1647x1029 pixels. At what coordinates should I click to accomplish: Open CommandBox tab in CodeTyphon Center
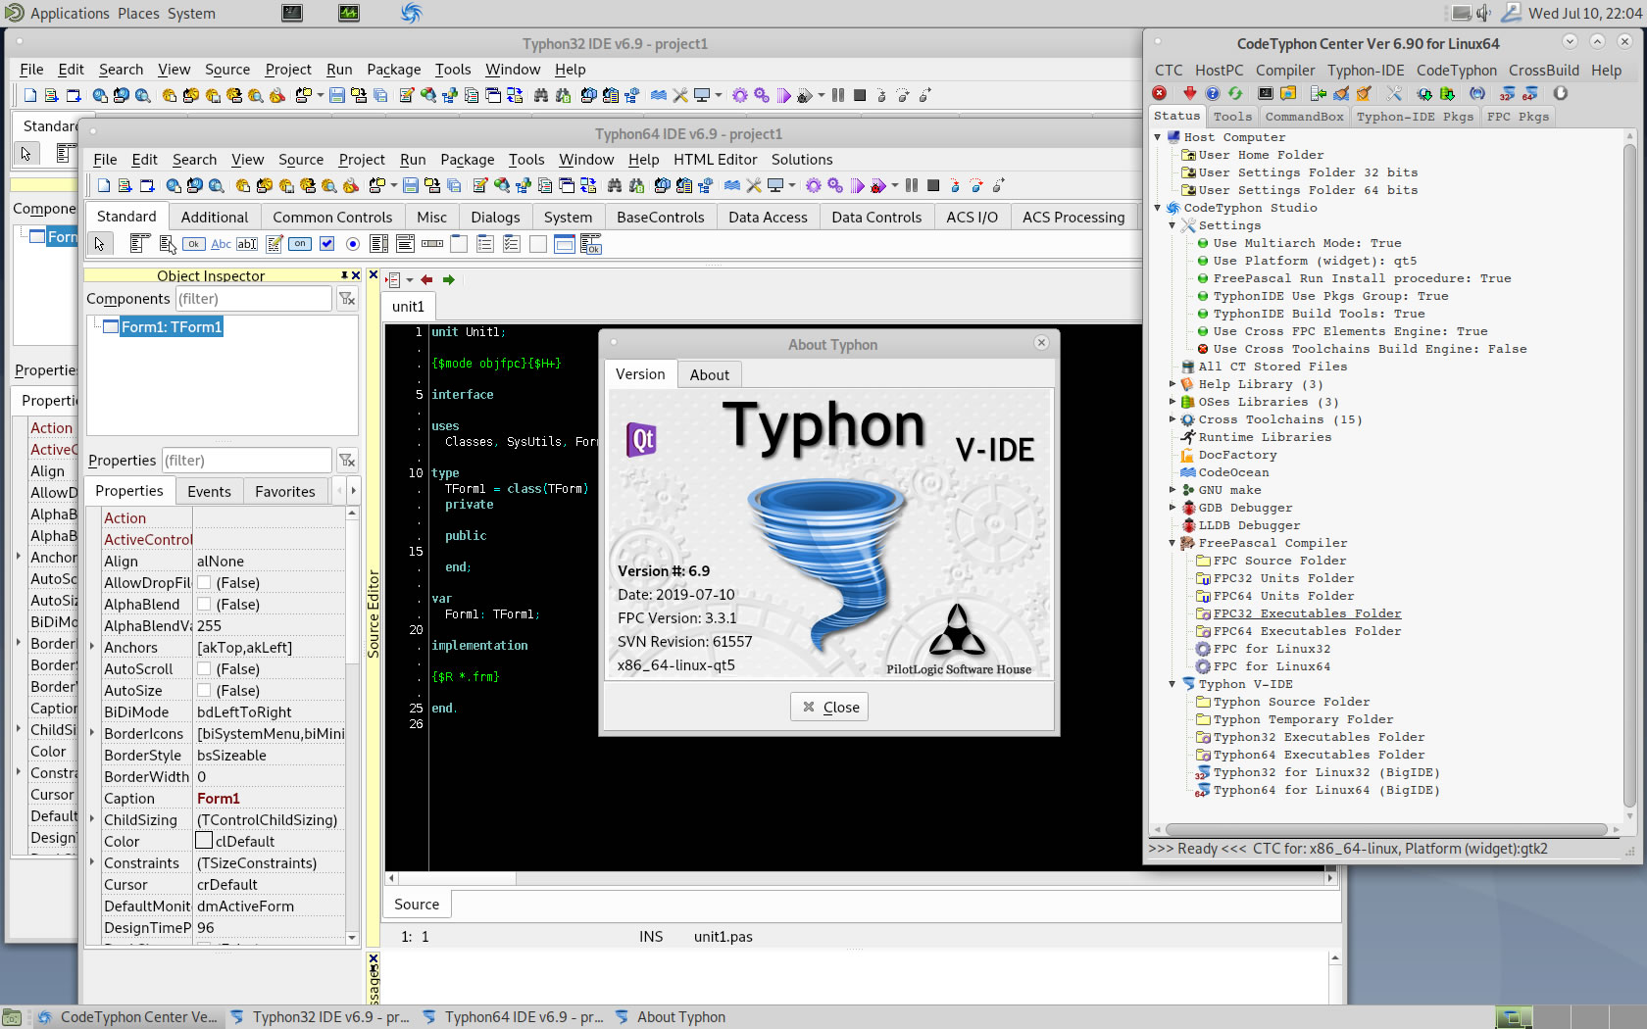point(1304,117)
